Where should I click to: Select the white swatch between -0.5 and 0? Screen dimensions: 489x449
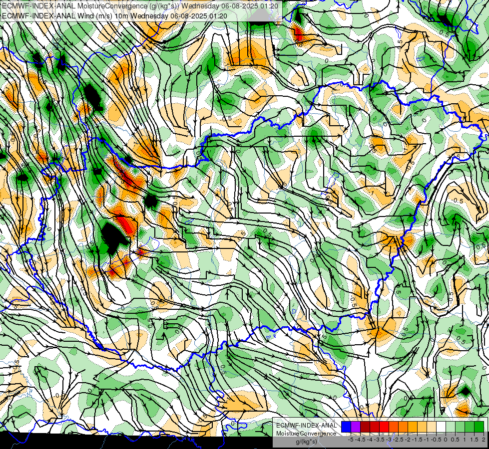[x=441, y=427]
